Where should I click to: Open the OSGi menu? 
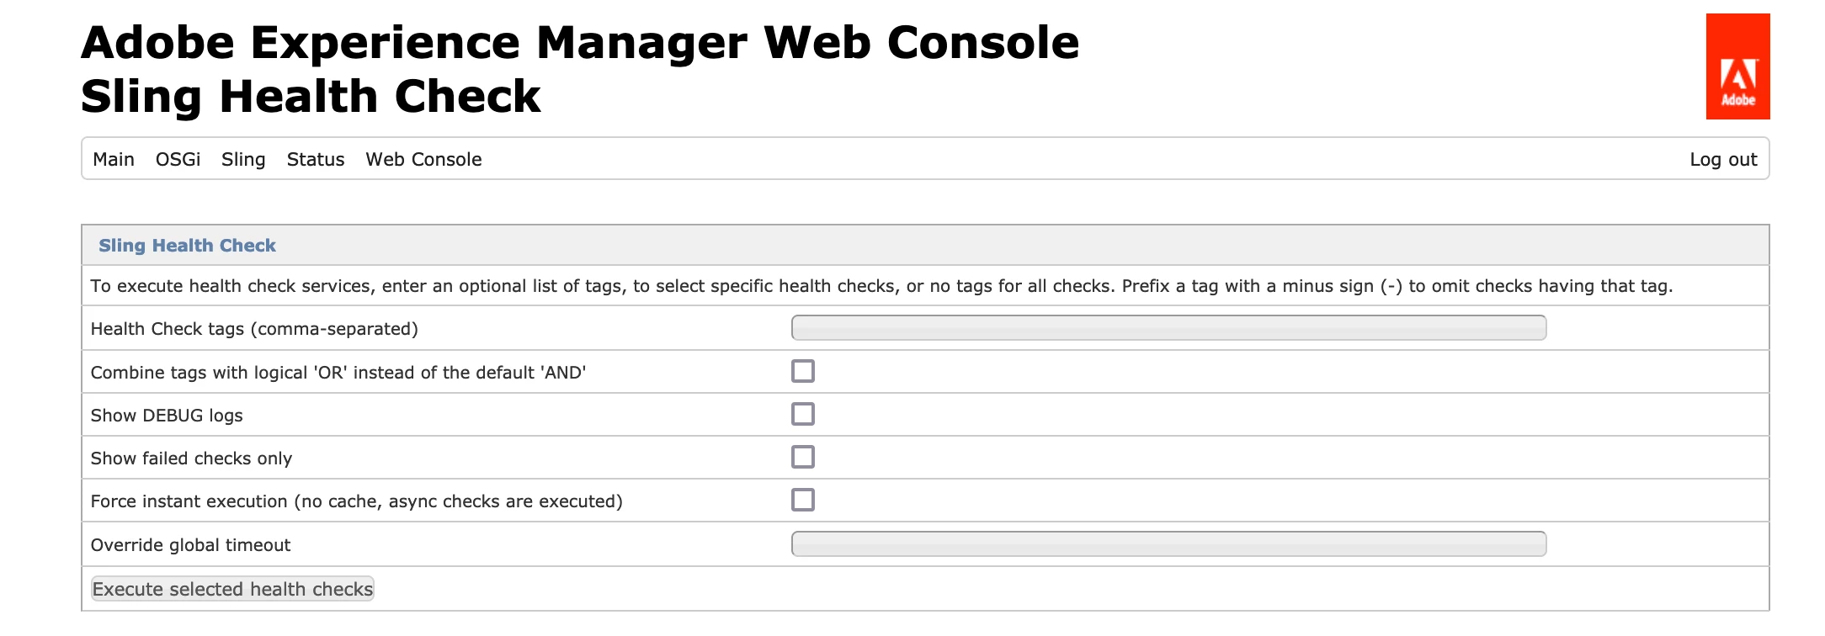[x=178, y=160]
